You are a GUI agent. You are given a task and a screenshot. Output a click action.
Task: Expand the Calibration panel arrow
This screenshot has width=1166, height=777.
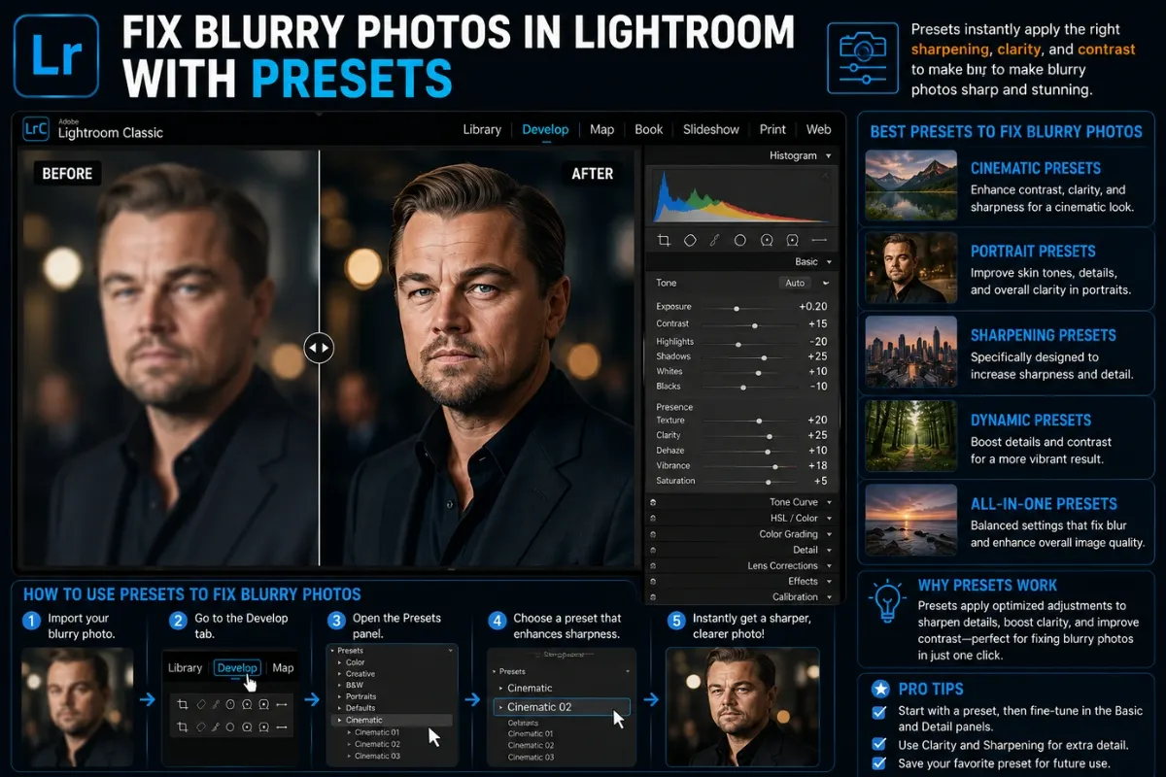pyautogui.click(x=829, y=597)
